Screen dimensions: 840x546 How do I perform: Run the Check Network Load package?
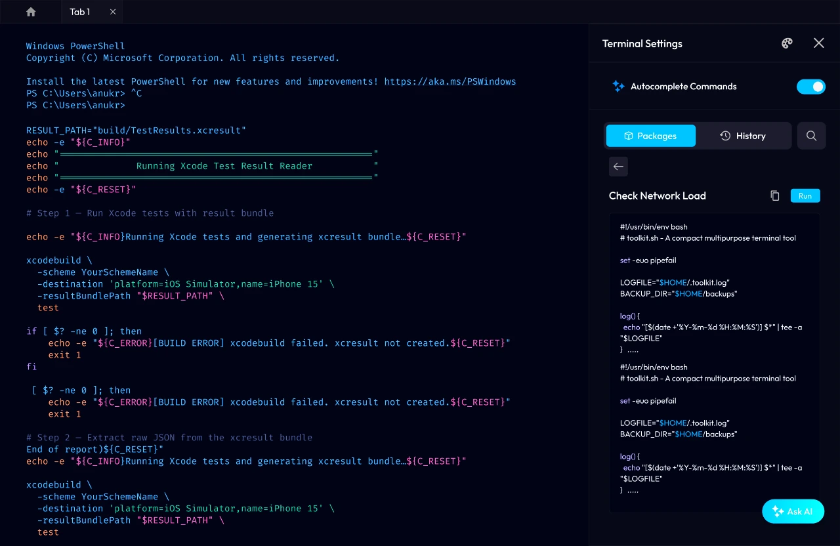click(x=805, y=196)
